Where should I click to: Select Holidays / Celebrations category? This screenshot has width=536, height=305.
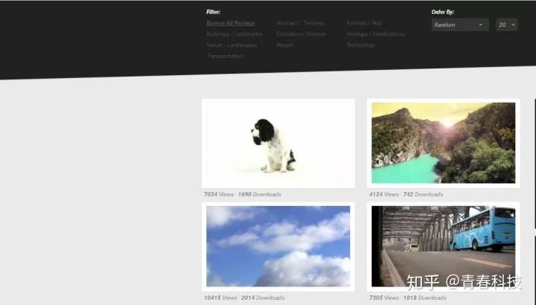coord(375,34)
